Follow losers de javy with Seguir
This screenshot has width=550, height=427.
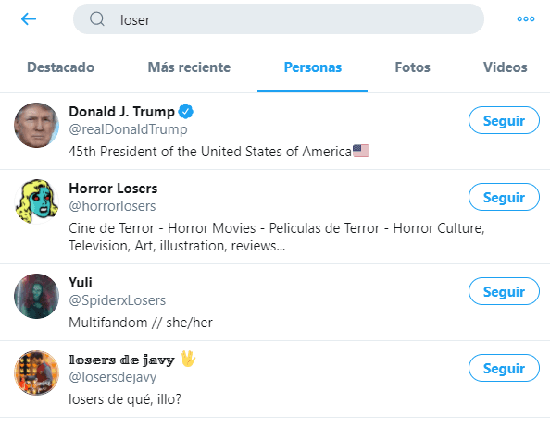coord(504,368)
